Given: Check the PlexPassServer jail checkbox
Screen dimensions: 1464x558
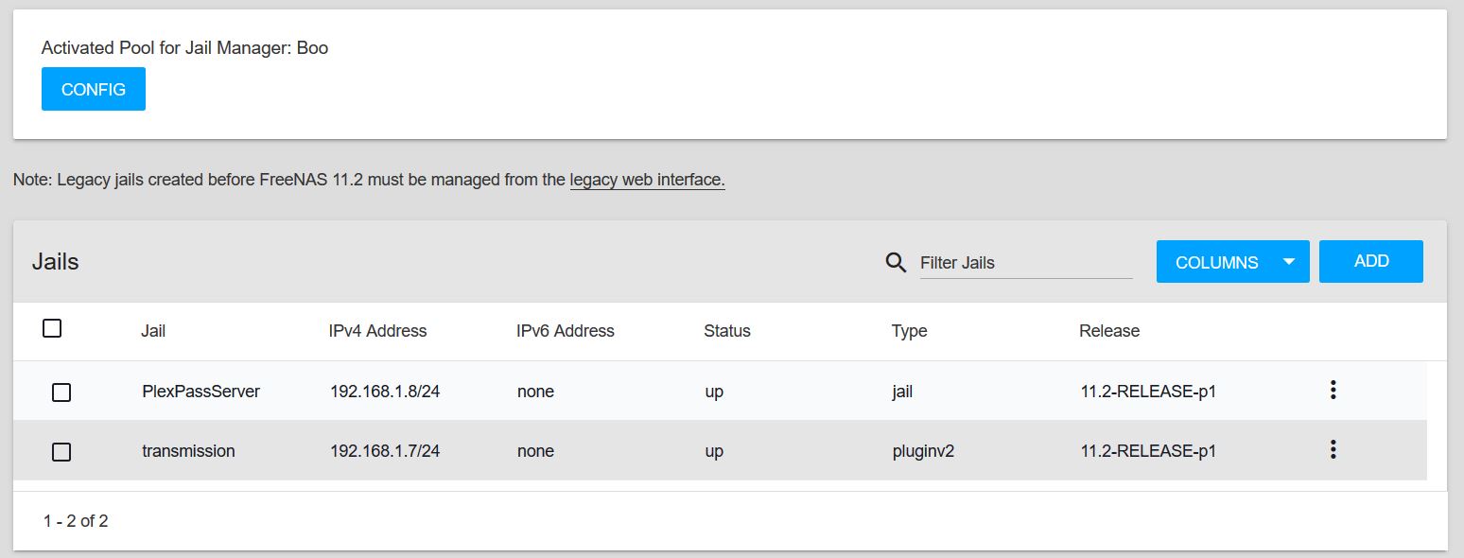Looking at the screenshot, I should tap(61, 392).
